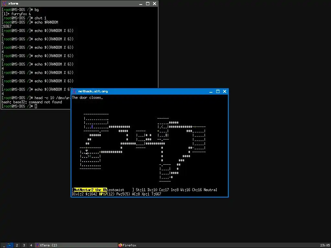Maximize the xterm window

(147, 4)
